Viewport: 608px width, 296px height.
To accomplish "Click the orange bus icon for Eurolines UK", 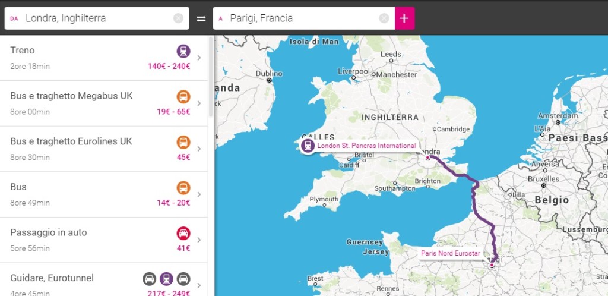I will coord(183,142).
